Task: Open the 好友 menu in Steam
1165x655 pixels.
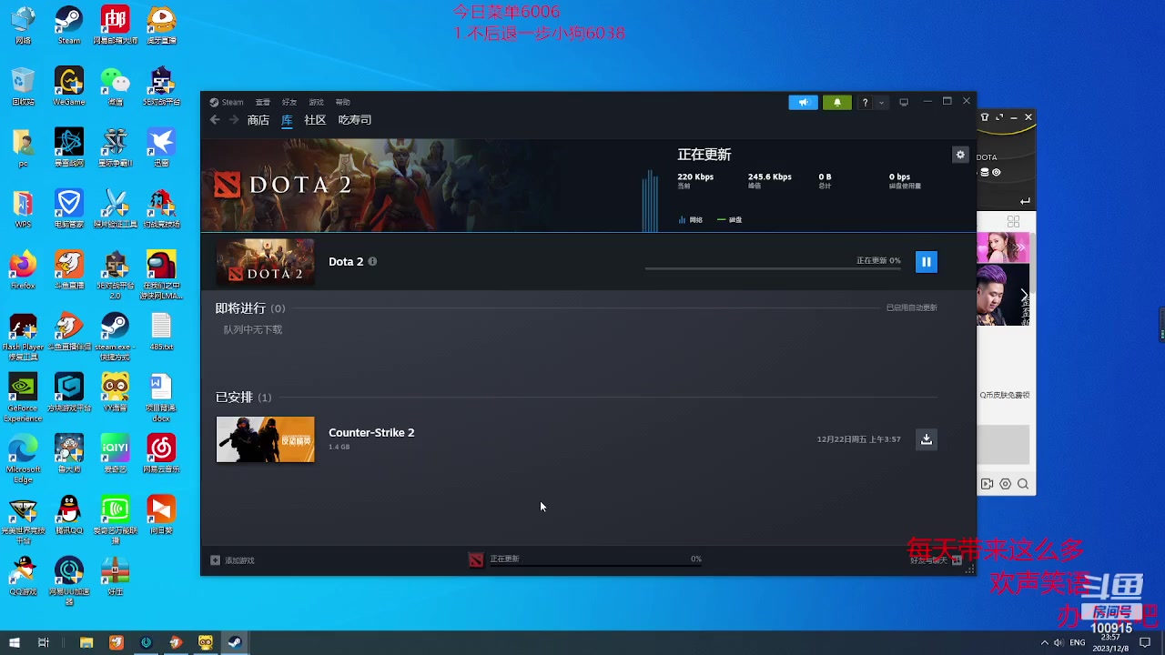Action: [x=289, y=102]
